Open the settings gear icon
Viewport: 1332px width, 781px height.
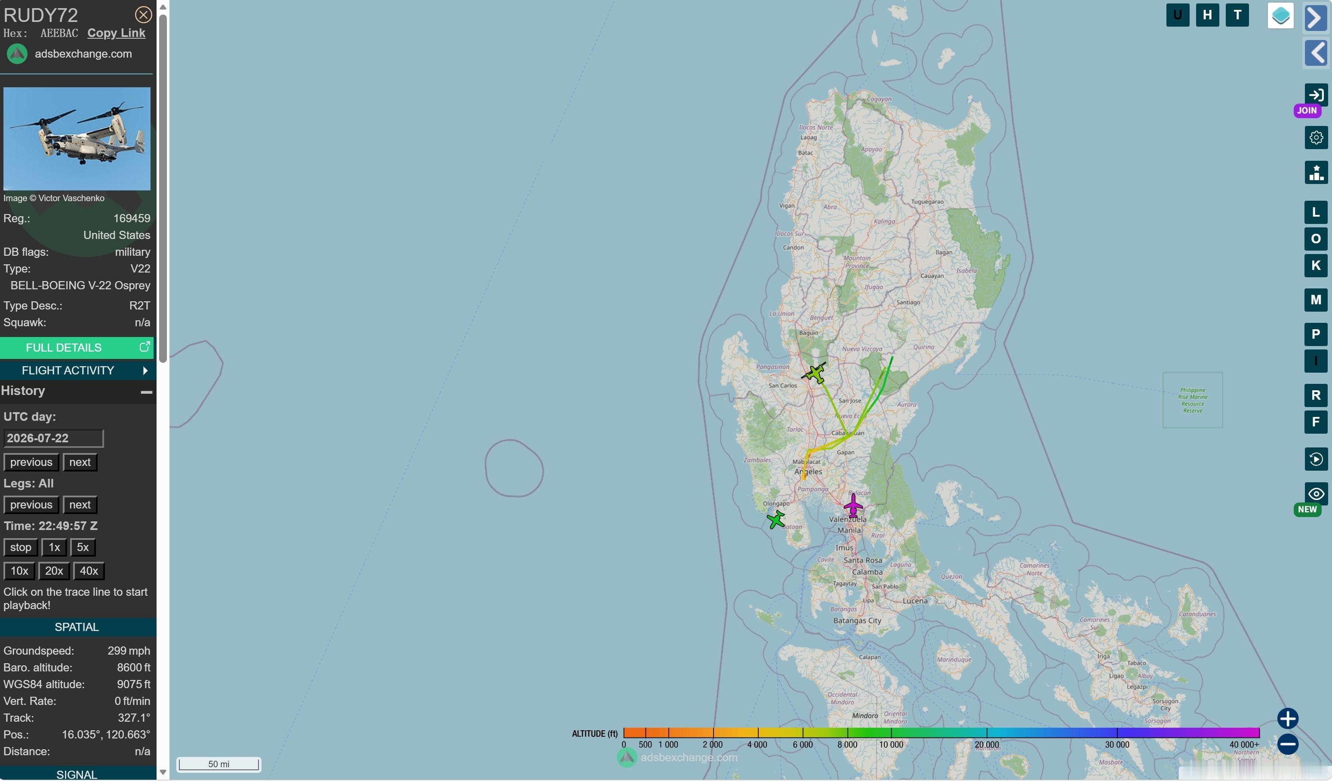[1316, 138]
